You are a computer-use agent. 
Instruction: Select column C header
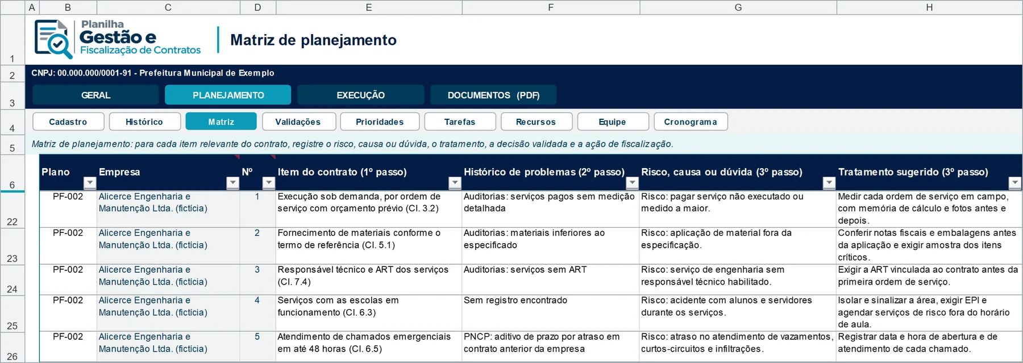pyautogui.click(x=168, y=7)
